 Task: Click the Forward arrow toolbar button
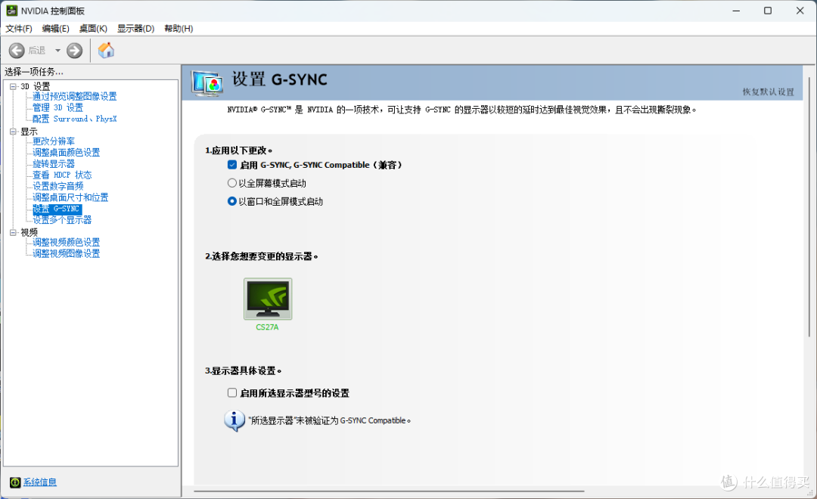pyautogui.click(x=74, y=51)
